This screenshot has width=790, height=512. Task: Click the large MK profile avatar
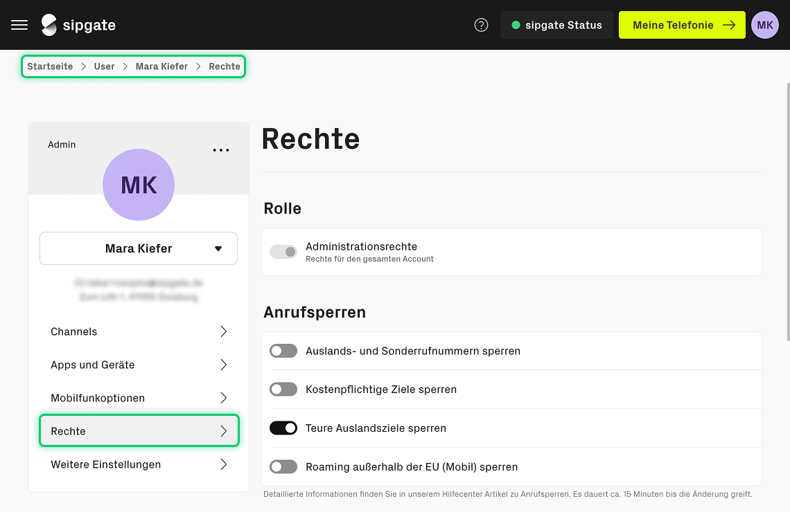[x=139, y=185]
